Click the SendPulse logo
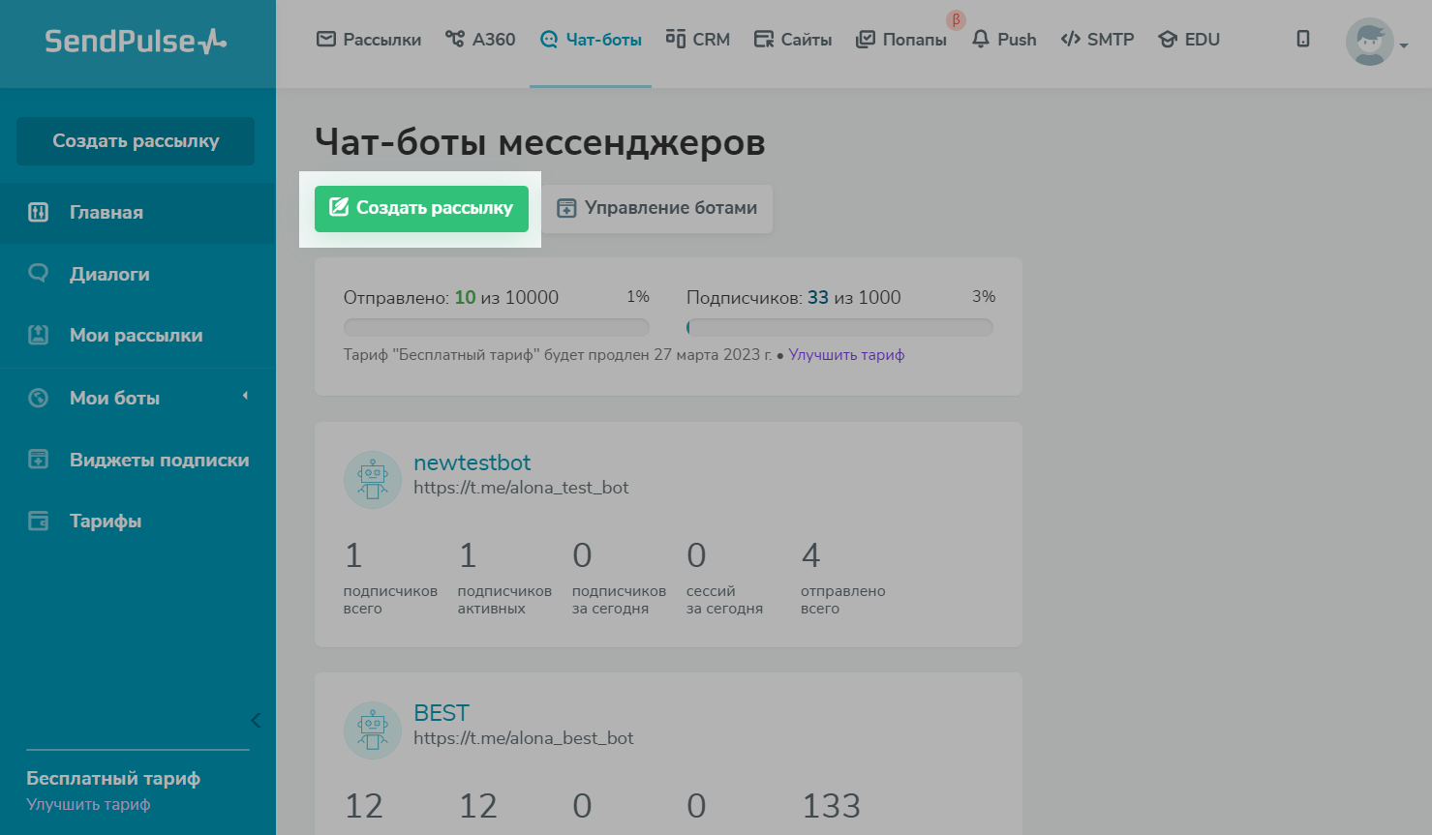The height and width of the screenshot is (835, 1432). point(136,42)
